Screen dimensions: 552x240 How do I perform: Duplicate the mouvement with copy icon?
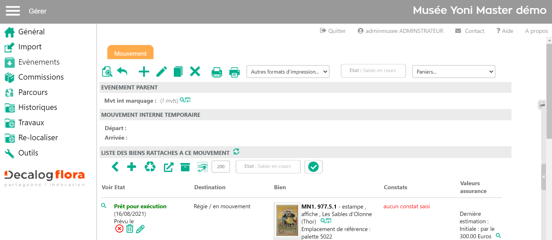tap(178, 72)
